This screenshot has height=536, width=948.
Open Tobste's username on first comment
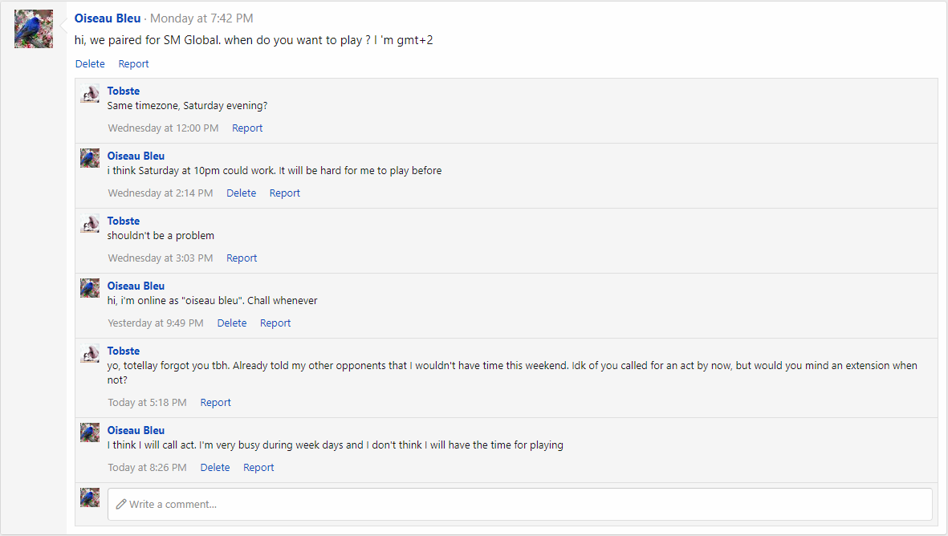tap(124, 91)
